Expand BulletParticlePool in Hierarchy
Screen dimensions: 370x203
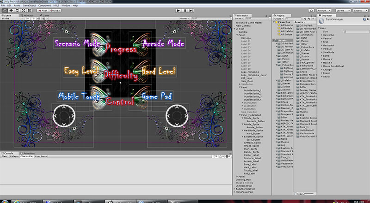click(x=235, y=189)
